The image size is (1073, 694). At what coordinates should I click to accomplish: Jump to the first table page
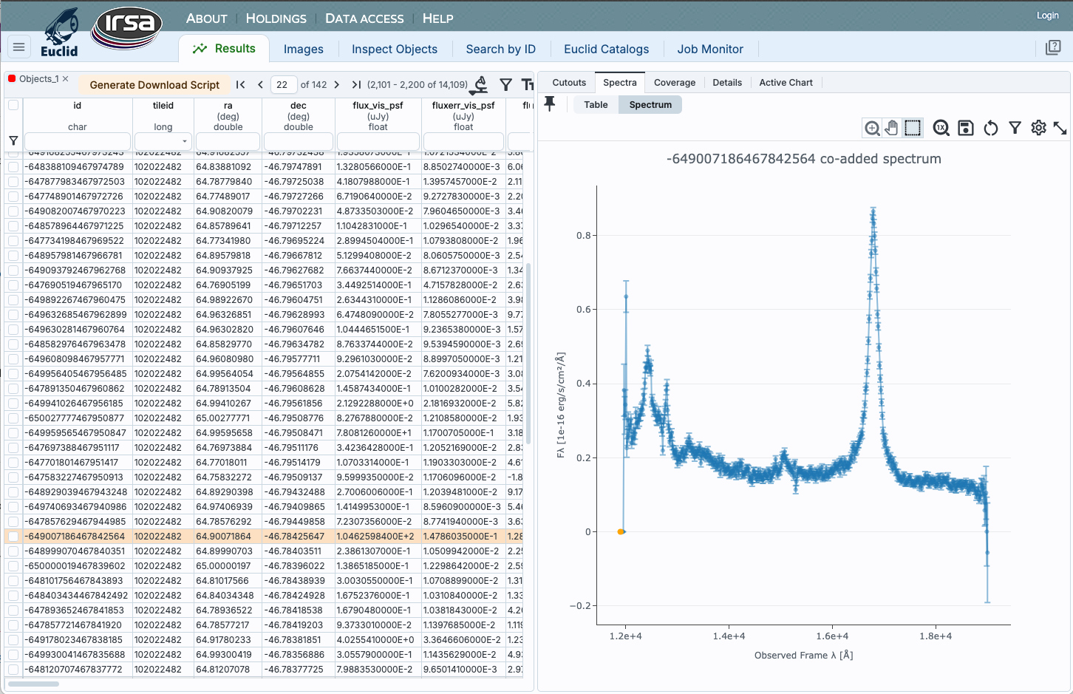(240, 85)
